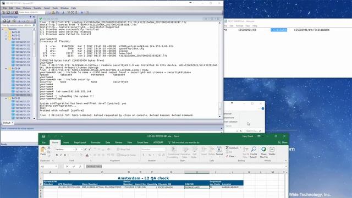Switch to the Insert ribbon tab
This screenshot has height=198, width=352.
click(x=66, y=142)
